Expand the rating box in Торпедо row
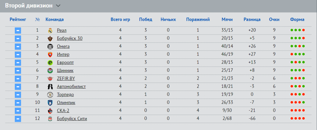This screenshot has width=317, height=130. click(x=18, y=95)
